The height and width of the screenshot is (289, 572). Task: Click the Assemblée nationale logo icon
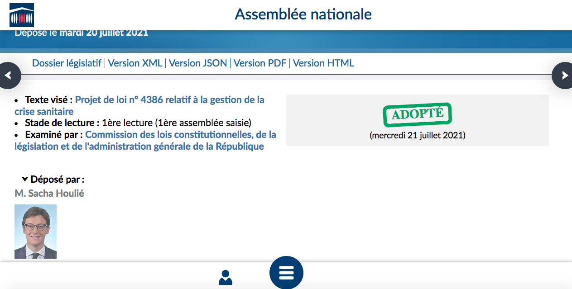coord(22,15)
